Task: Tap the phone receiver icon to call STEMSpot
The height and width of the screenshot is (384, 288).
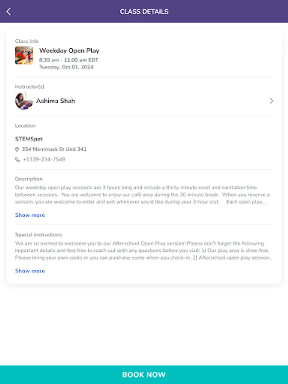Action: (17, 160)
